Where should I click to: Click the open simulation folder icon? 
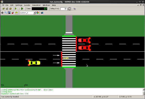click(4, 9)
